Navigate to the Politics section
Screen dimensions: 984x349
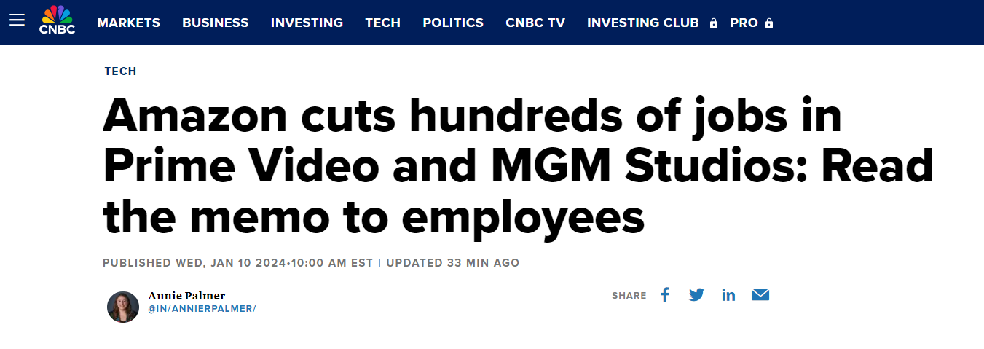tap(452, 23)
